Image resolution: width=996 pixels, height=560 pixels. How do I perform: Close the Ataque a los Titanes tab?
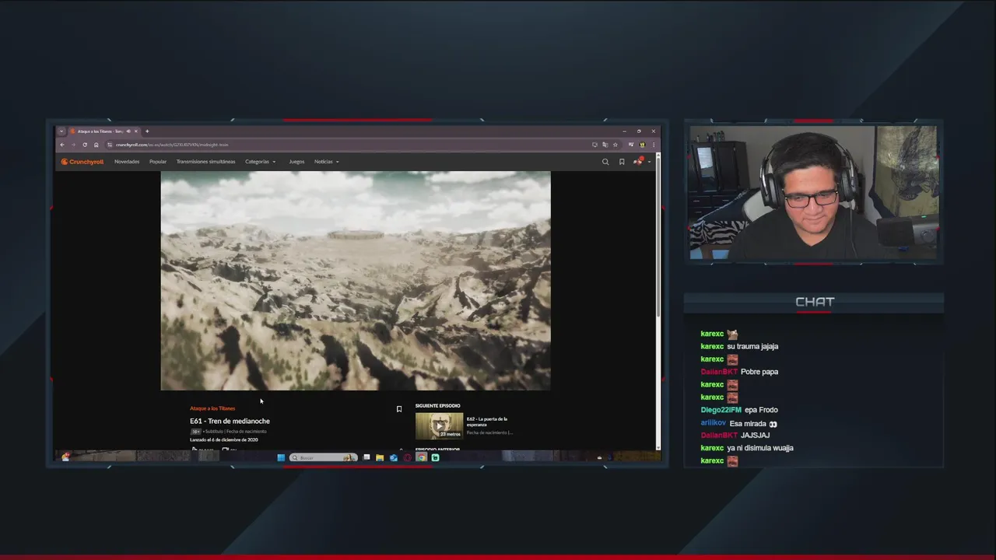(x=135, y=131)
